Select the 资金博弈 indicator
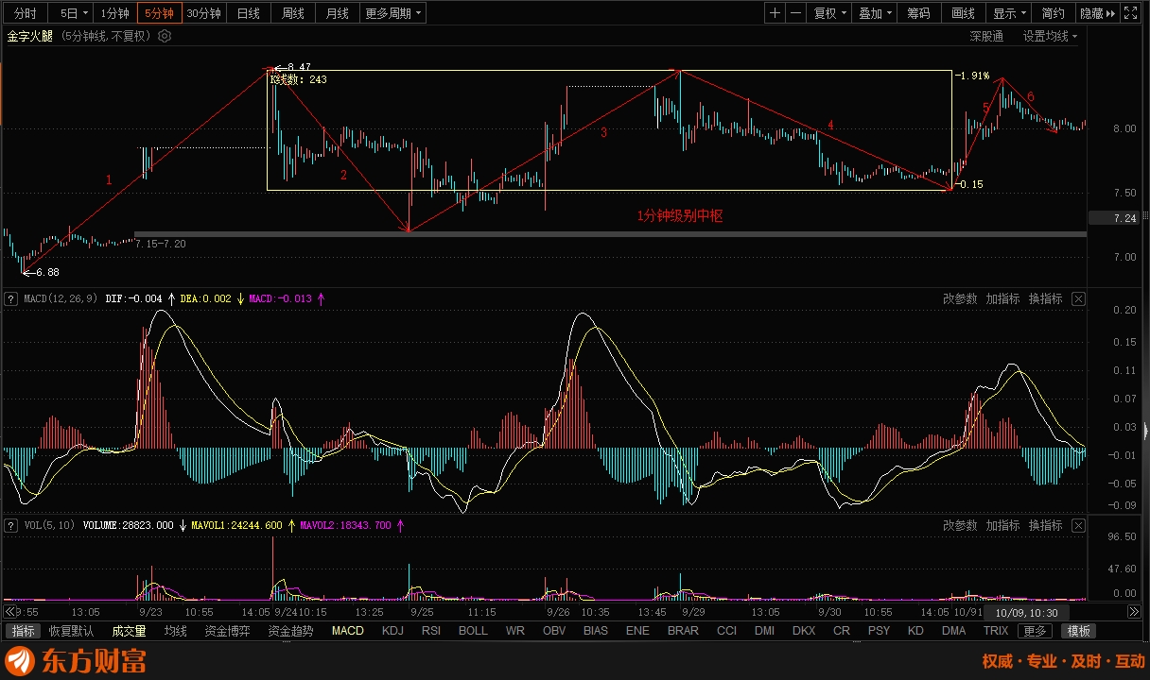The height and width of the screenshot is (680, 1150). point(227,631)
